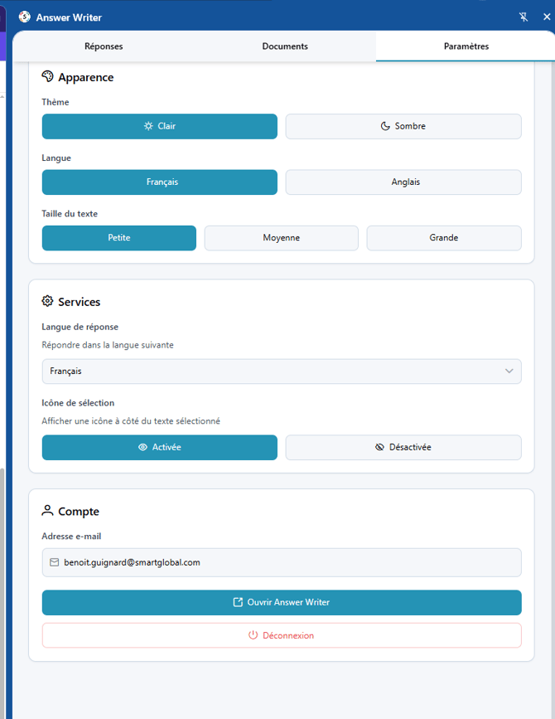Click 'Répondre dans la langue suivante' text
This screenshot has width=555, height=719.
point(108,345)
